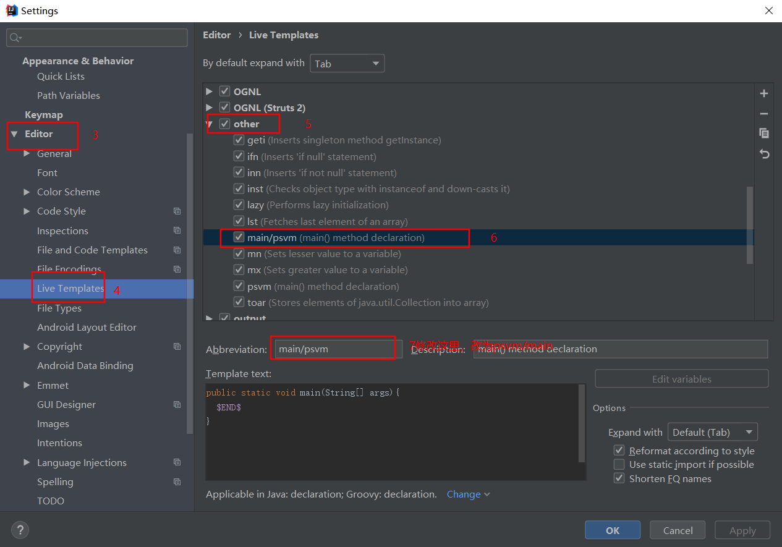
Task: Click the Change link for applicable contexts
Action: (469, 494)
